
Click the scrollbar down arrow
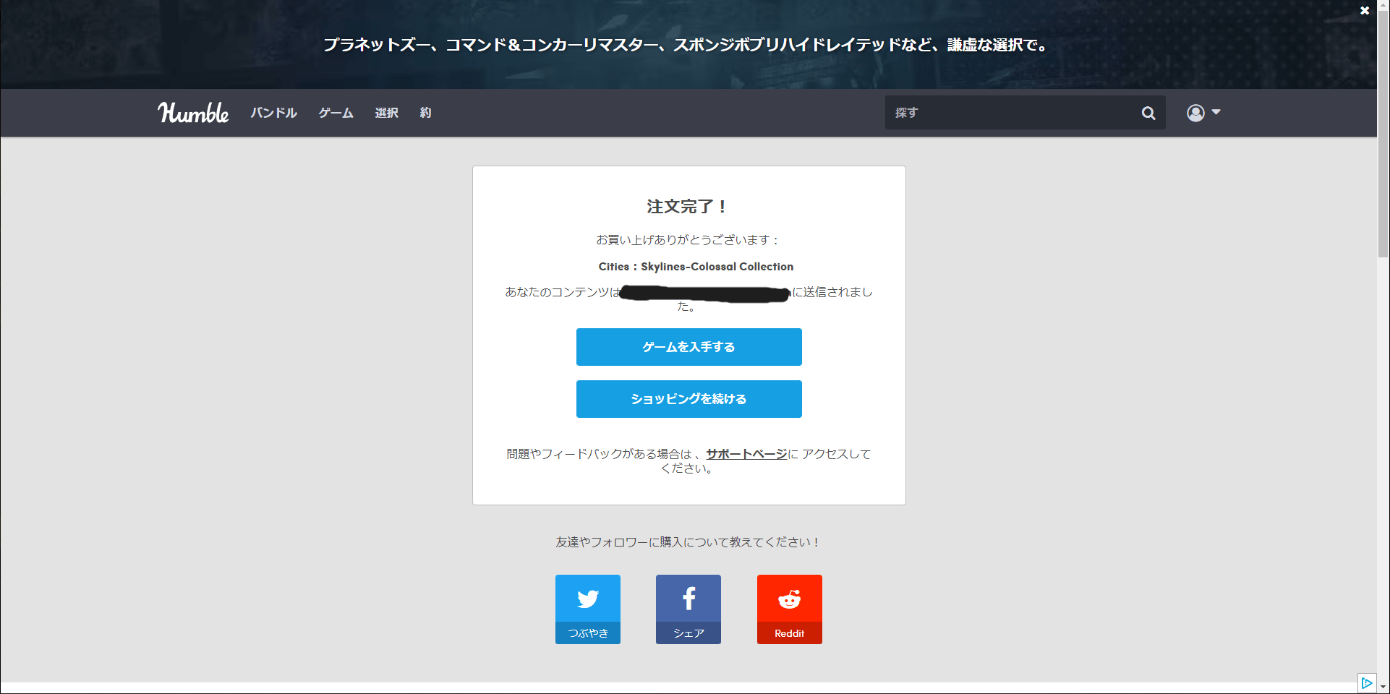(1383, 687)
